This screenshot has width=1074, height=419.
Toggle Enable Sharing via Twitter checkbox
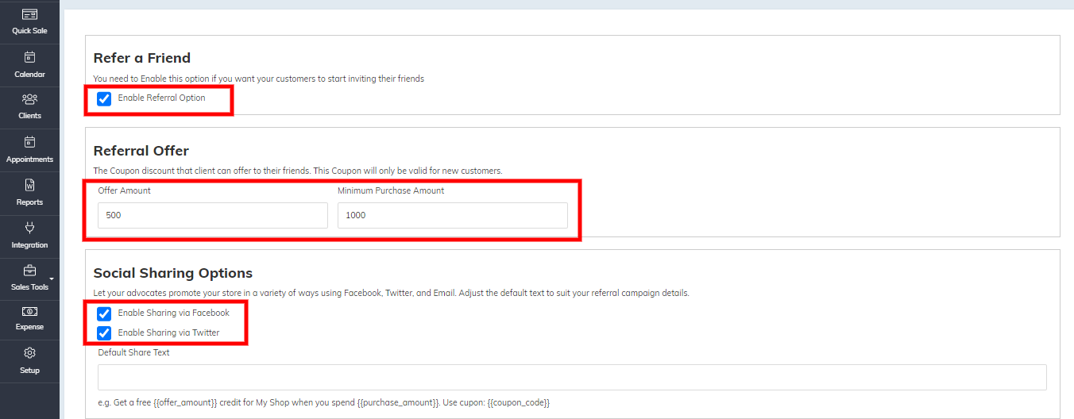(x=104, y=333)
